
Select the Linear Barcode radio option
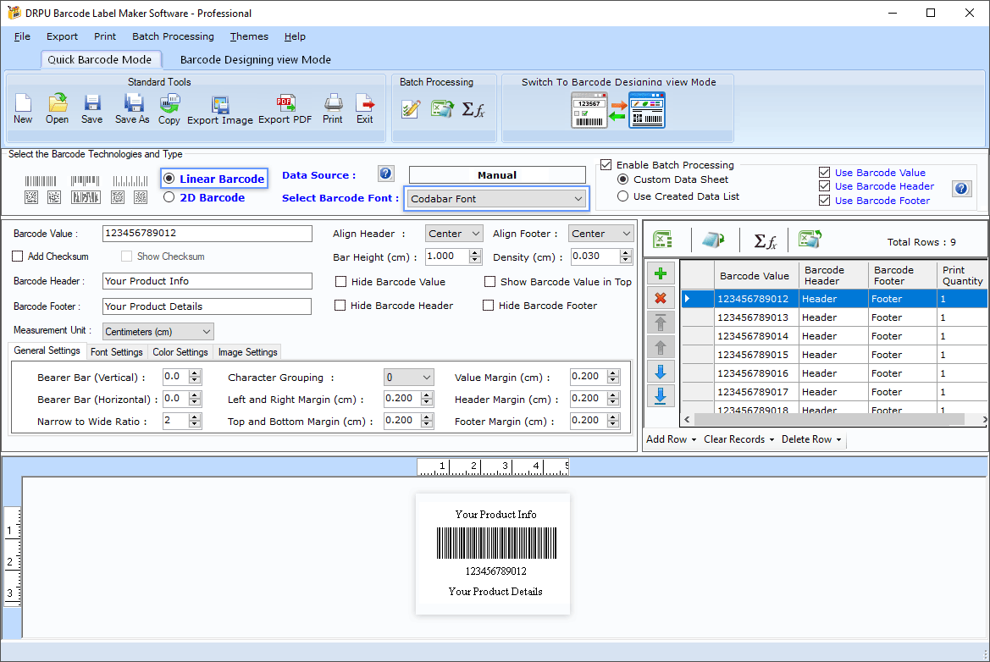[x=169, y=179]
